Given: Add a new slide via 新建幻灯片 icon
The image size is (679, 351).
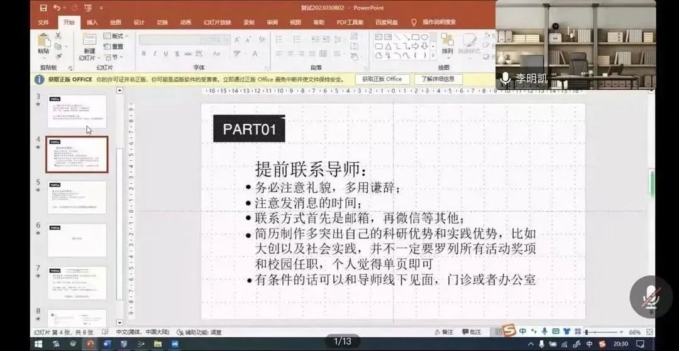Looking at the screenshot, I should [89, 40].
